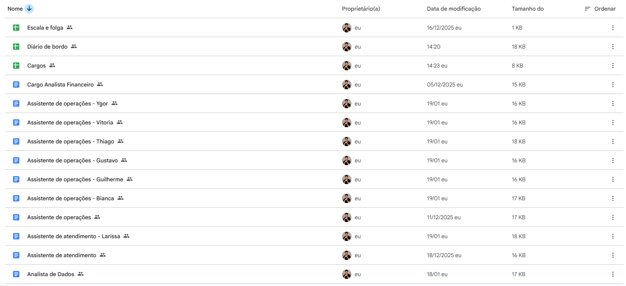Click the Tamanho do column header
The height and width of the screenshot is (286, 626).
point(527,9)
